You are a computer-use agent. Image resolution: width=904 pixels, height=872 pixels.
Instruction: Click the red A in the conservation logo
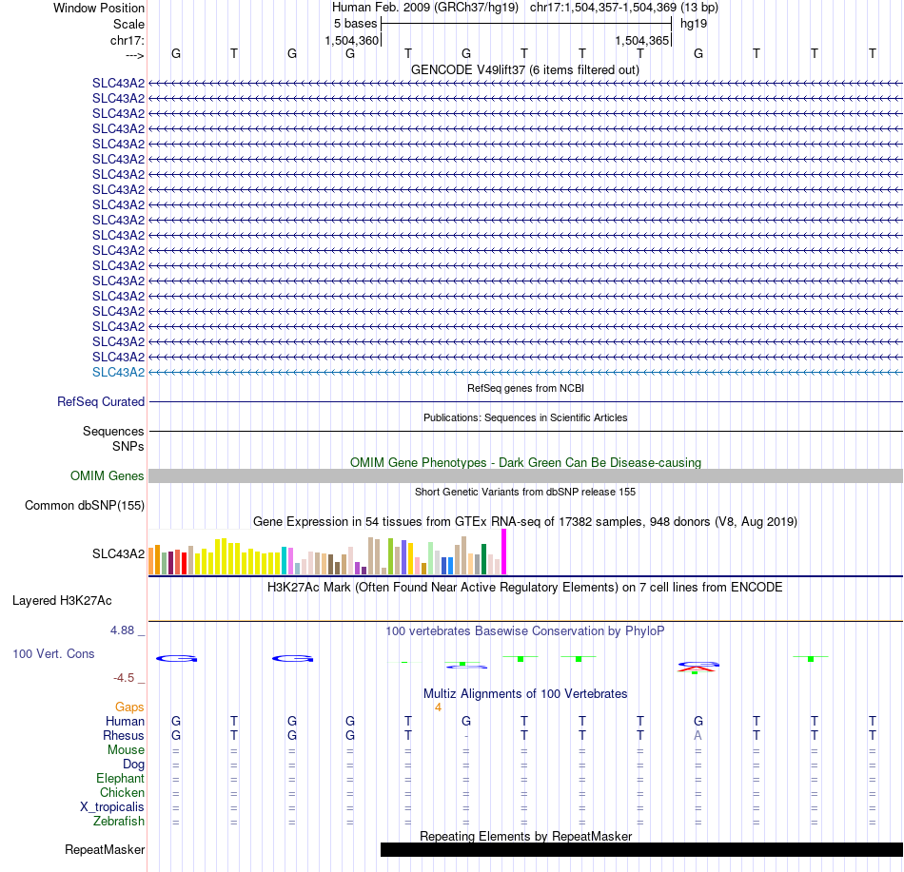coord(698,669)
